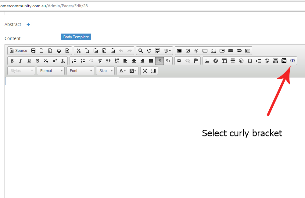Viewport: 305px width, 198px height.
Task: Switch to Source view
Action: click(19, 51)
